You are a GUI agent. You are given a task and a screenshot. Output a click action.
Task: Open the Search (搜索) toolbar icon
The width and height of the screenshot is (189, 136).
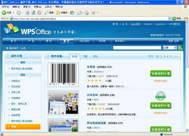tap(49, 13)
